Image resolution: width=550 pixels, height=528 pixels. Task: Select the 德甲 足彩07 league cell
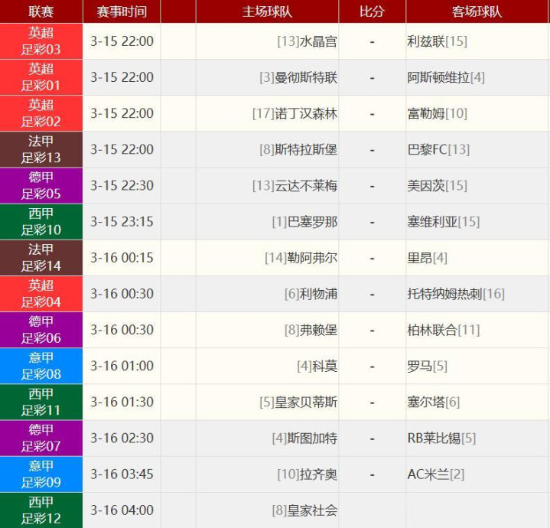41,438
